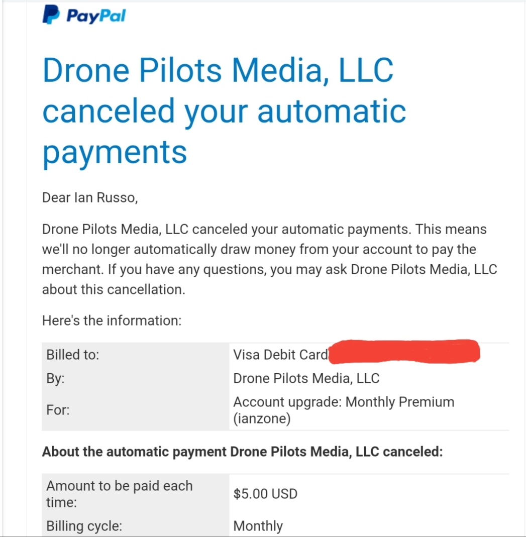Click the '$5.00 USD' amount value

click(265, 494)
